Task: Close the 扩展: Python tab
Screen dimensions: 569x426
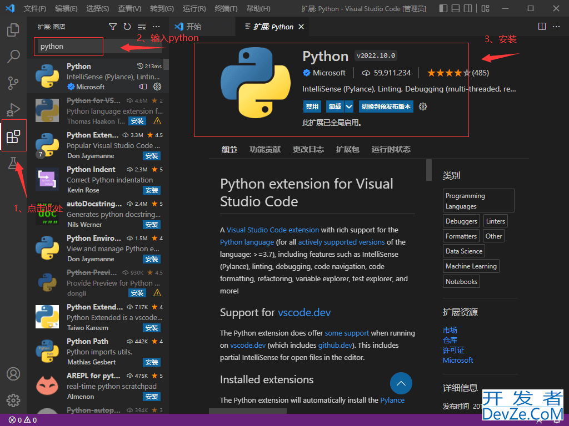Action: [x=301, y=27]
